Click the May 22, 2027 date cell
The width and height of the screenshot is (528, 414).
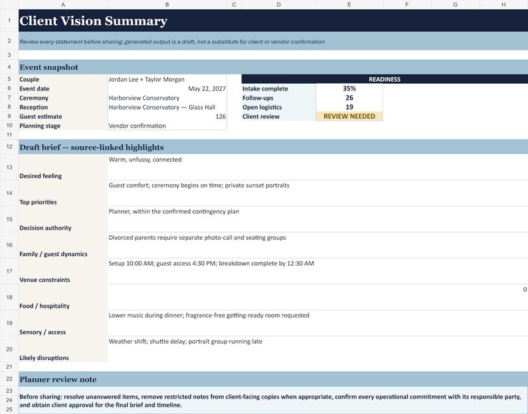[x=167, y=88]
